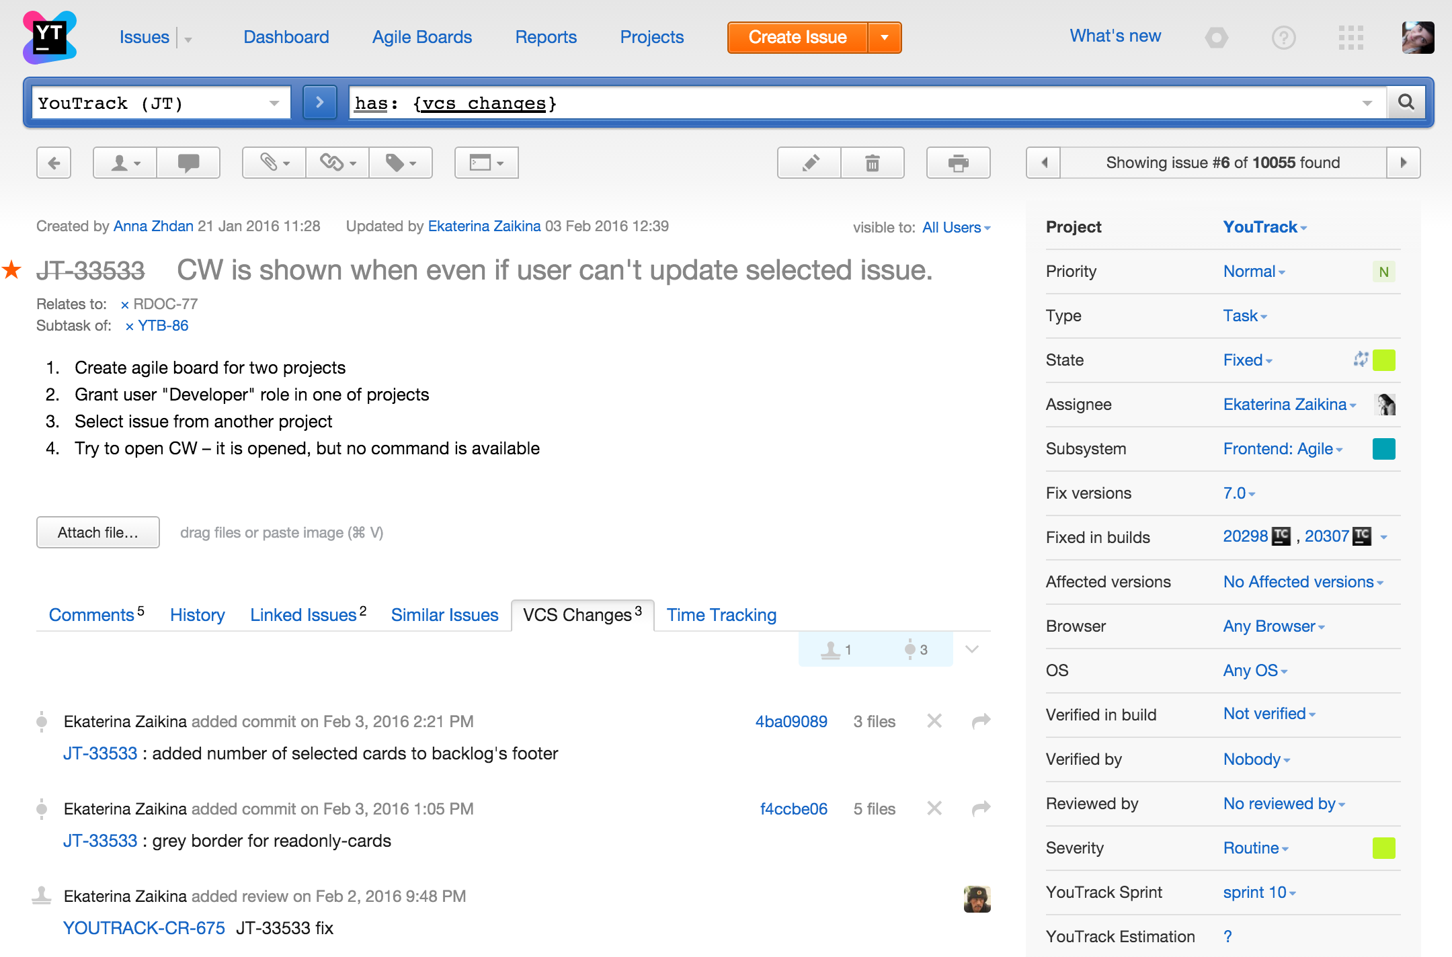Open the help question mark icon

tap(1283, 38)
